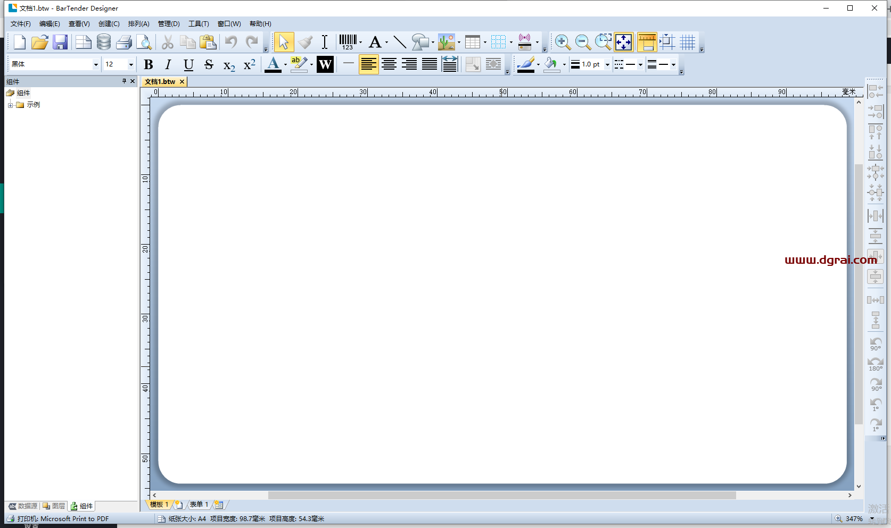Image resolution: width=891 pixels, height=528 pixels.
Task: Rotate object 180 degrees
Action: coord(876,364)
